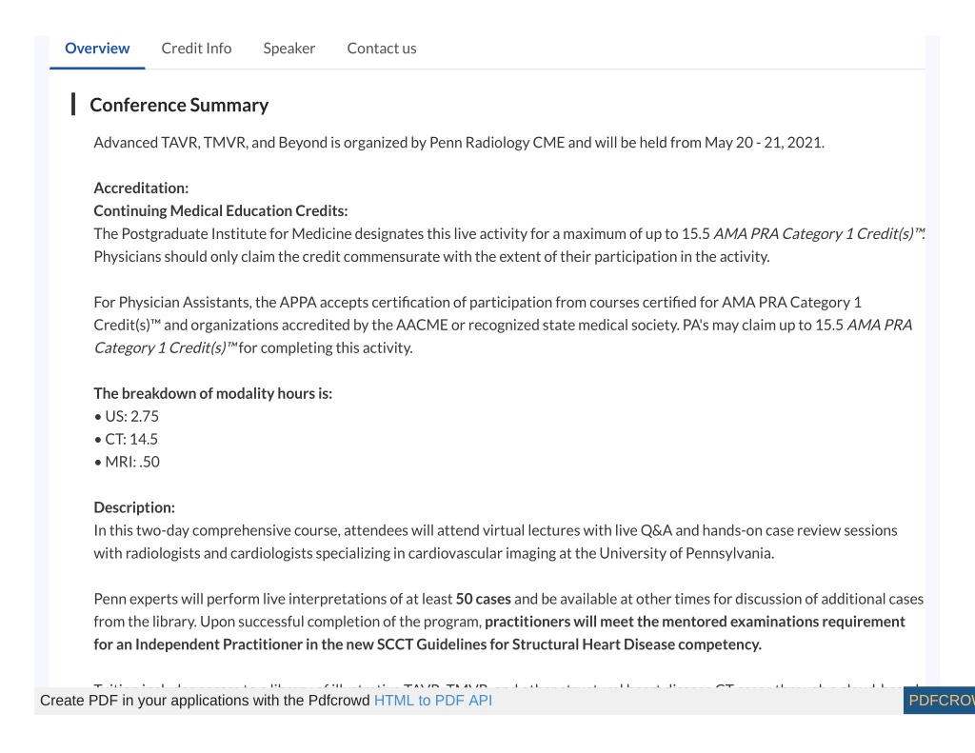Click the sentence beginning 'Advanced TAVR, TMVR, and Beyond'
The height and width of the screenshot is (753, 975).
pos(459,143)
